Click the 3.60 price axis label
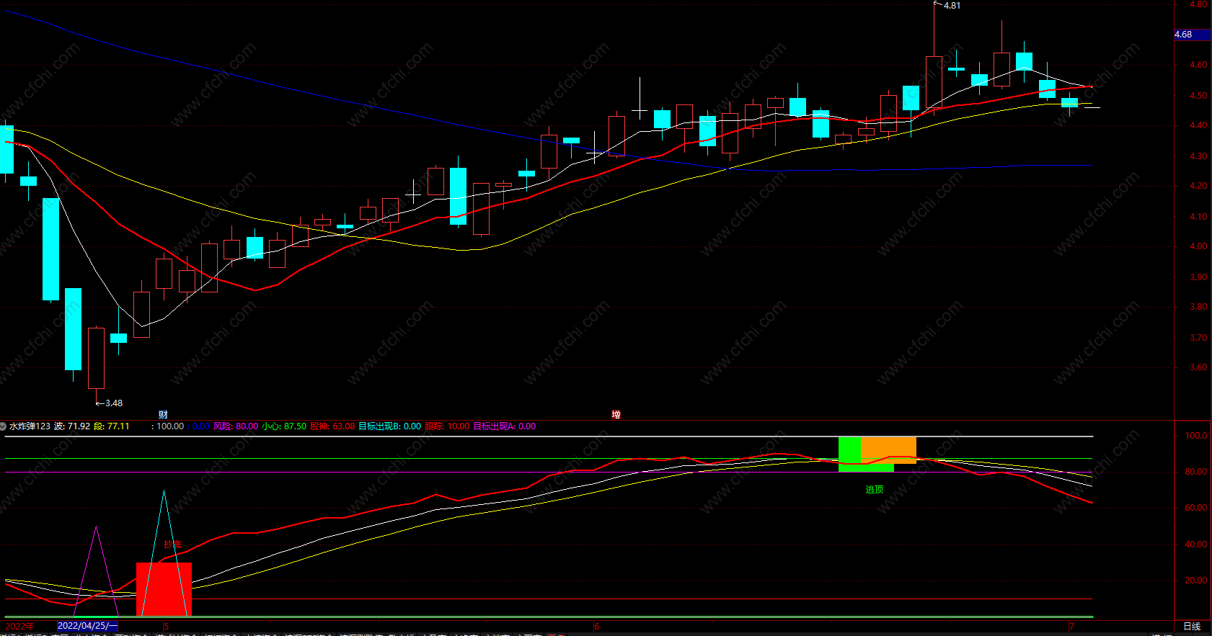Viewport: 1212px width, 636px height. click(1198, 367)
